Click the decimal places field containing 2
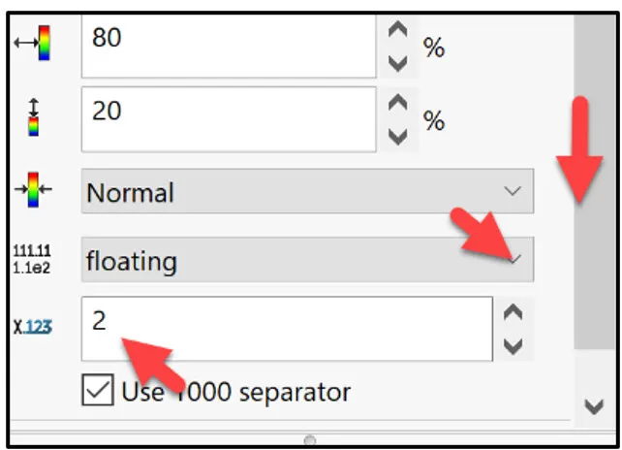This screenshot has width=622, height=450. point(287,329)
